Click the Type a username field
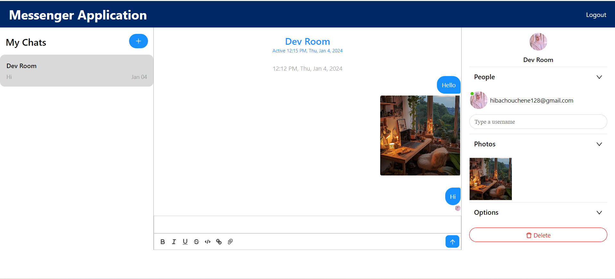Viewport: 615px width, 279px height. 538,122
